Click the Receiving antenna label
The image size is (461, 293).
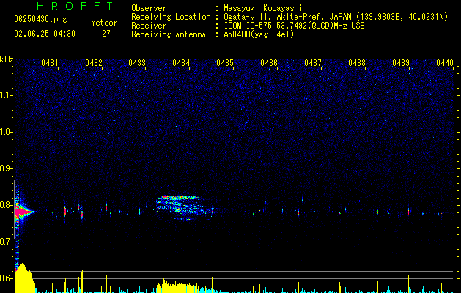tap(169, 34)
